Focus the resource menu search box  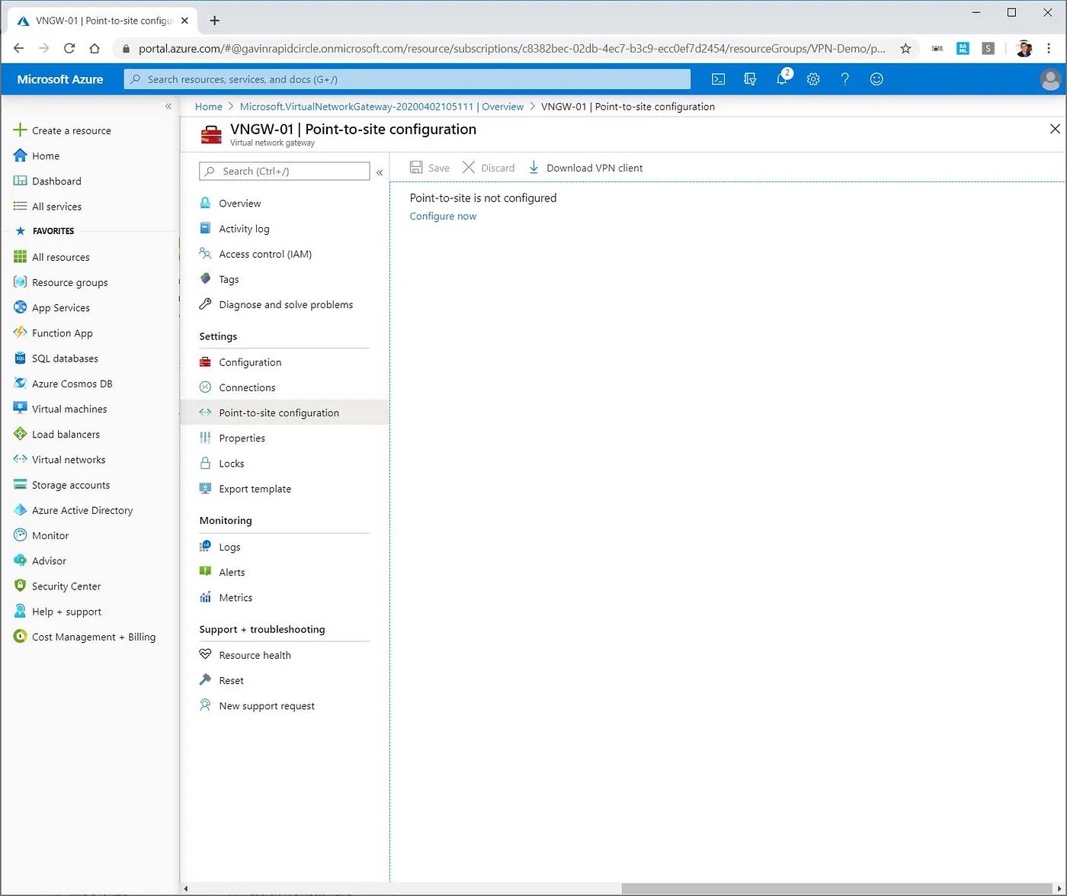pyautogui.click(x=284, y=172)
